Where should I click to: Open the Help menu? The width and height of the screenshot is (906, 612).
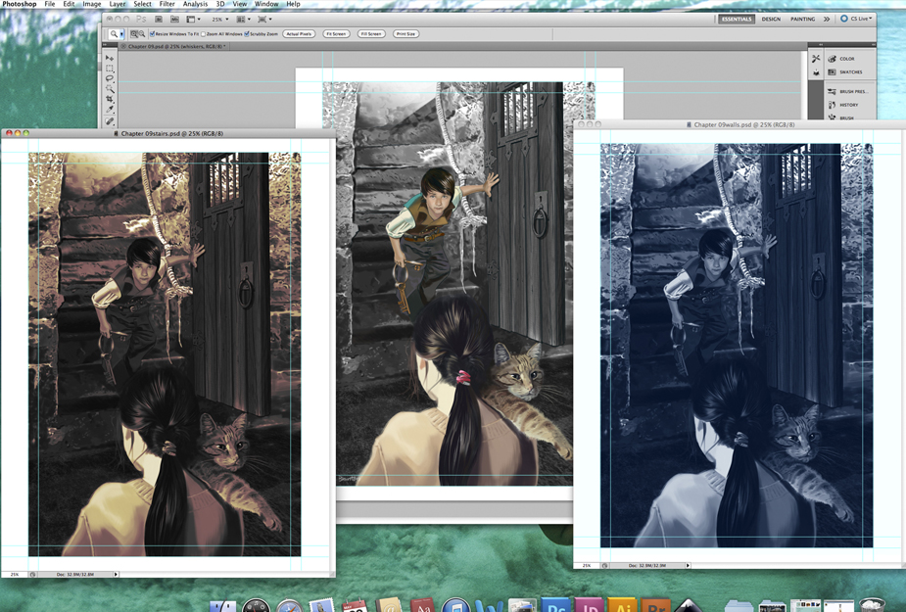[x=293, y=4]
